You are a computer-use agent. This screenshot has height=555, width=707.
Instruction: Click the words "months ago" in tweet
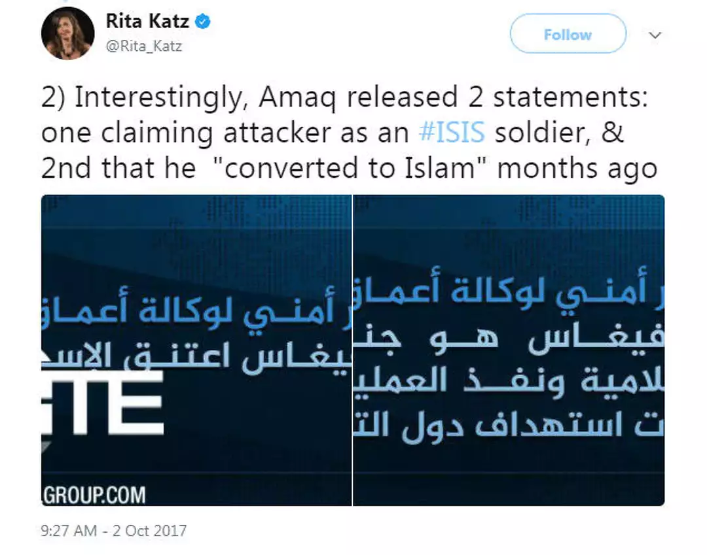(x=577, y=168)
